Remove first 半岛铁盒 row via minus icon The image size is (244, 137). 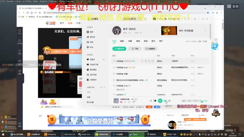point(152,61)
